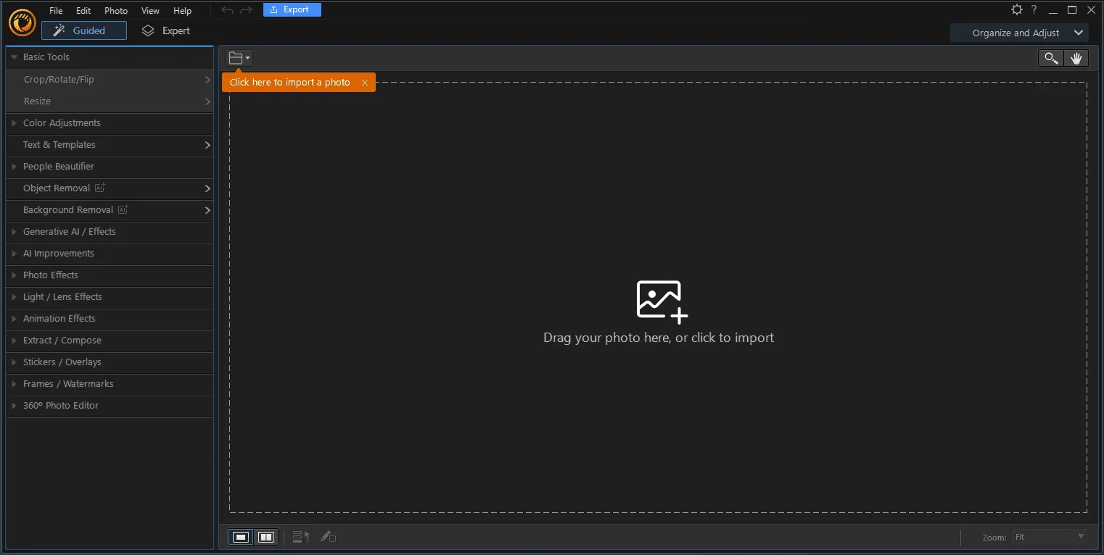This screenshot has width=1104, height=555.
Task: Open Crop/Rotate/Flip tool
Action: pos(110,80)
